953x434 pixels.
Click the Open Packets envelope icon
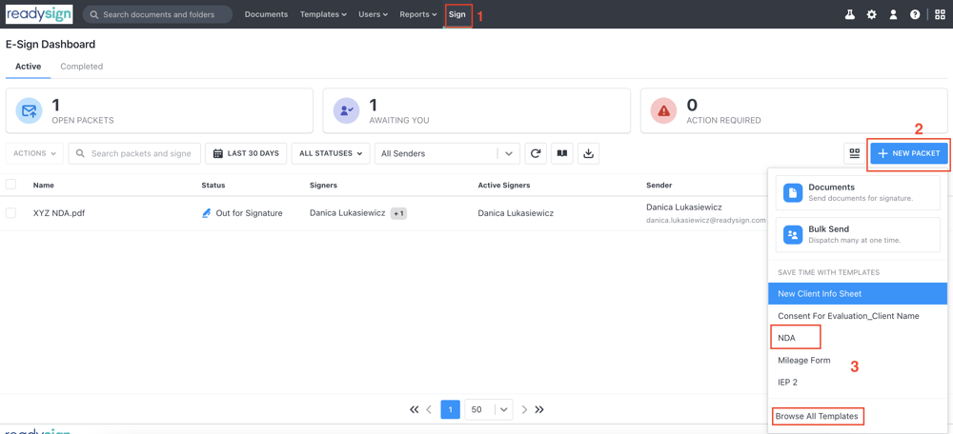click(30, 110)
